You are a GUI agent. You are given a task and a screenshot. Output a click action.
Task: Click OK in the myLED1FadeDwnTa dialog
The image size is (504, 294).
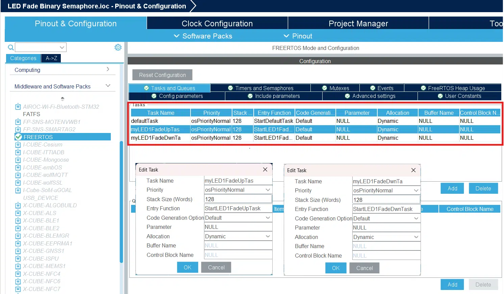coord(336,268)
